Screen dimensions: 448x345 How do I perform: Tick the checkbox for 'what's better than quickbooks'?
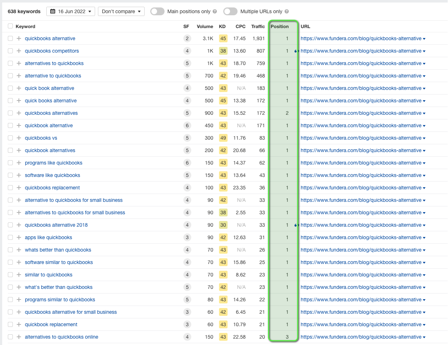10,287
